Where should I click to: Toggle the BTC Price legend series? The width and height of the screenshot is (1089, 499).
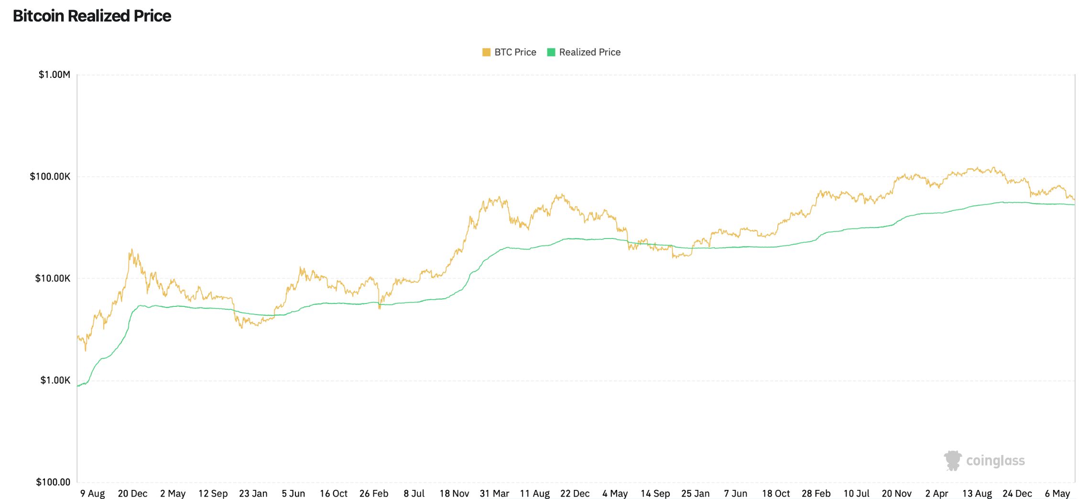pos(509,52)
